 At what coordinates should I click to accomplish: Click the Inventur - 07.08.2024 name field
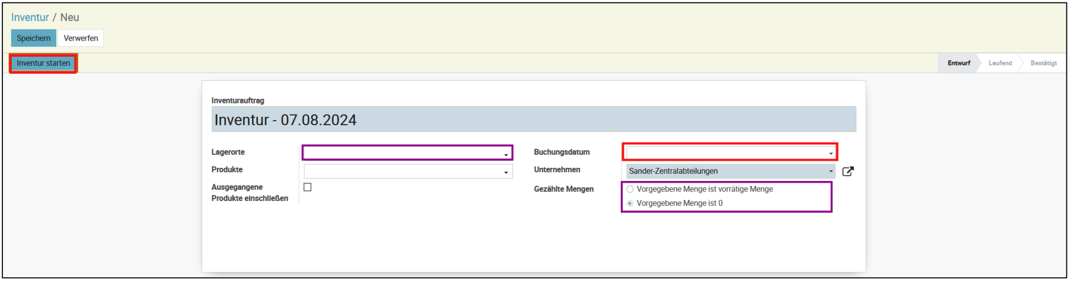(x=534, y=120)
